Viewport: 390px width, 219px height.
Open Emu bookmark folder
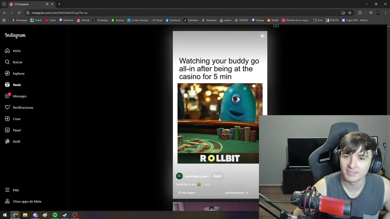pos(318,20)
